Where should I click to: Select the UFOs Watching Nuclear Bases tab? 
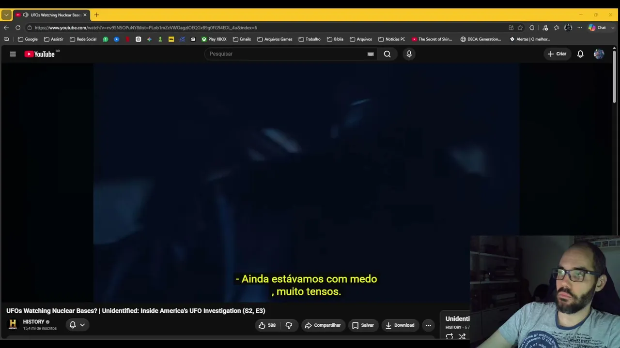[51, 15]
